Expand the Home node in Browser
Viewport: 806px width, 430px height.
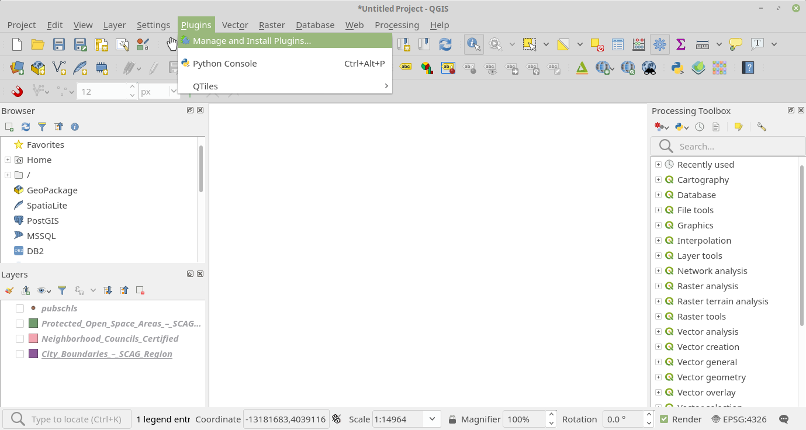tap(8, 160)
